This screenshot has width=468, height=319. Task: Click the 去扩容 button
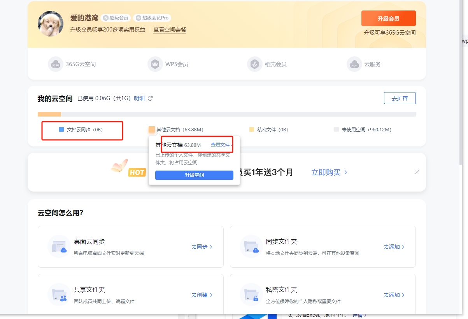400,98
